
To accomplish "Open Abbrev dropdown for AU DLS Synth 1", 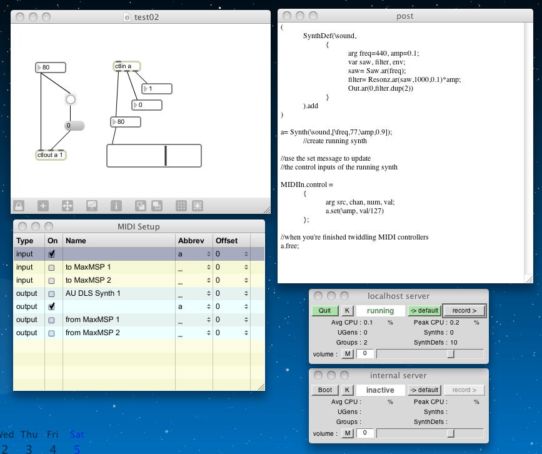I will (x=208, y=293).
